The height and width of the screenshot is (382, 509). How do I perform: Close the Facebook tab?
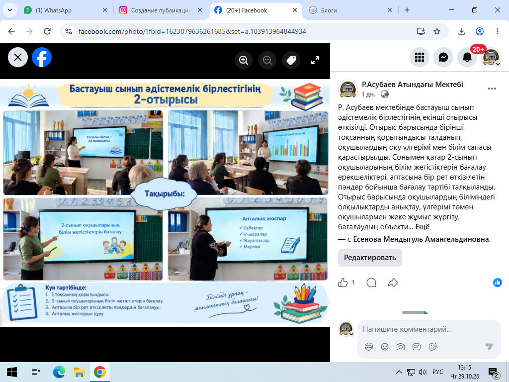pos(295,10)
